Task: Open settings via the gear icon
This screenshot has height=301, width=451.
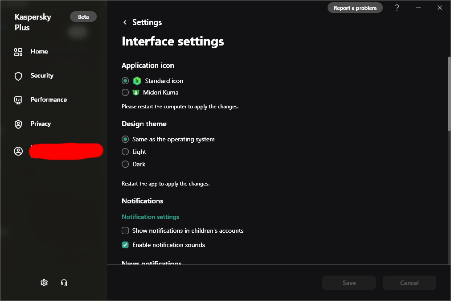Action: pos(44,283)
